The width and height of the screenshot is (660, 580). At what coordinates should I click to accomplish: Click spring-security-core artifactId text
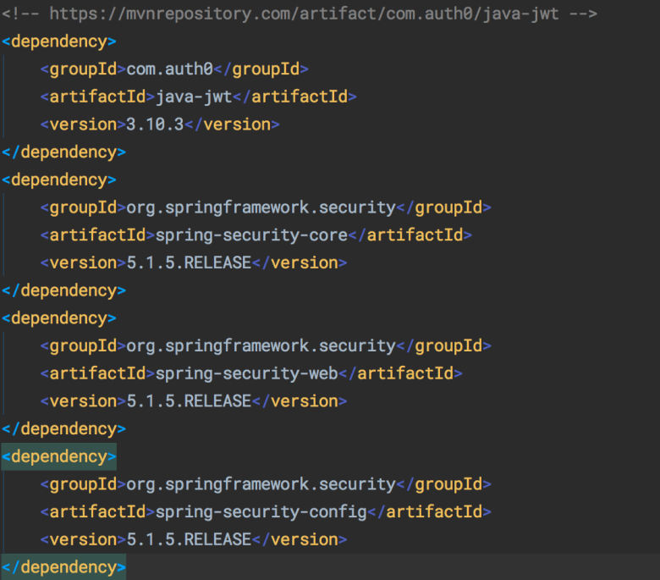coord(251,235)
